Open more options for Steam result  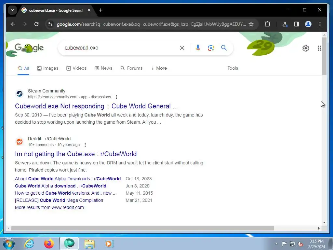pyautogui.click(x=116, y=97)
